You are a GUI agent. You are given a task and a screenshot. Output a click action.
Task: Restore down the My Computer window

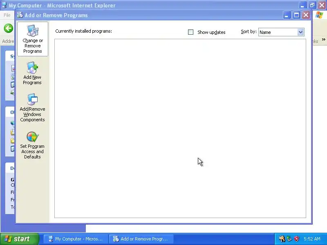312,5
